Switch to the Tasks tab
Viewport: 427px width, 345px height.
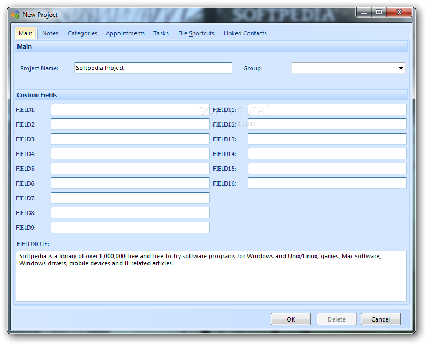tap(161, 33)
